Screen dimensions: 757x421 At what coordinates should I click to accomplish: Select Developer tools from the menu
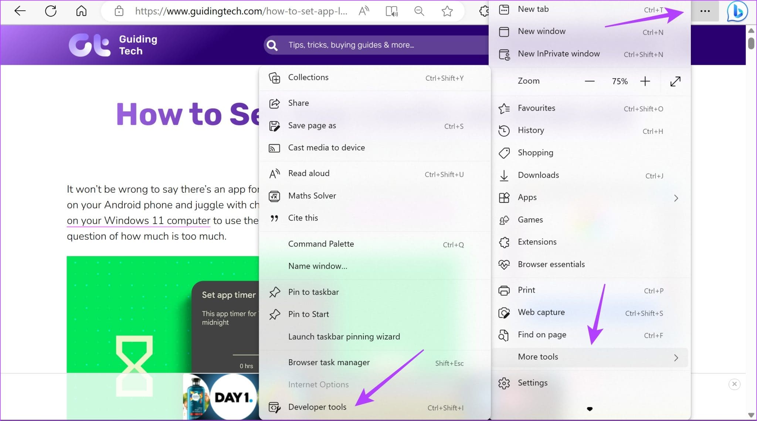point(317,407)
